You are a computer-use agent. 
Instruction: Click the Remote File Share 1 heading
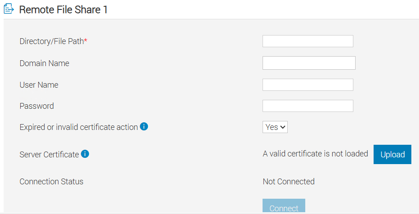(x=63, y=9)
